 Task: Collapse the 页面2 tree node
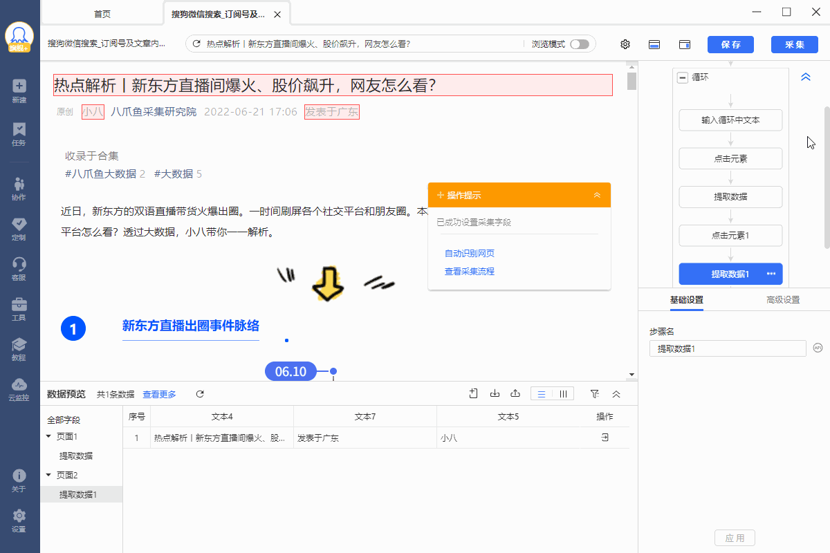tap(48, 475)
